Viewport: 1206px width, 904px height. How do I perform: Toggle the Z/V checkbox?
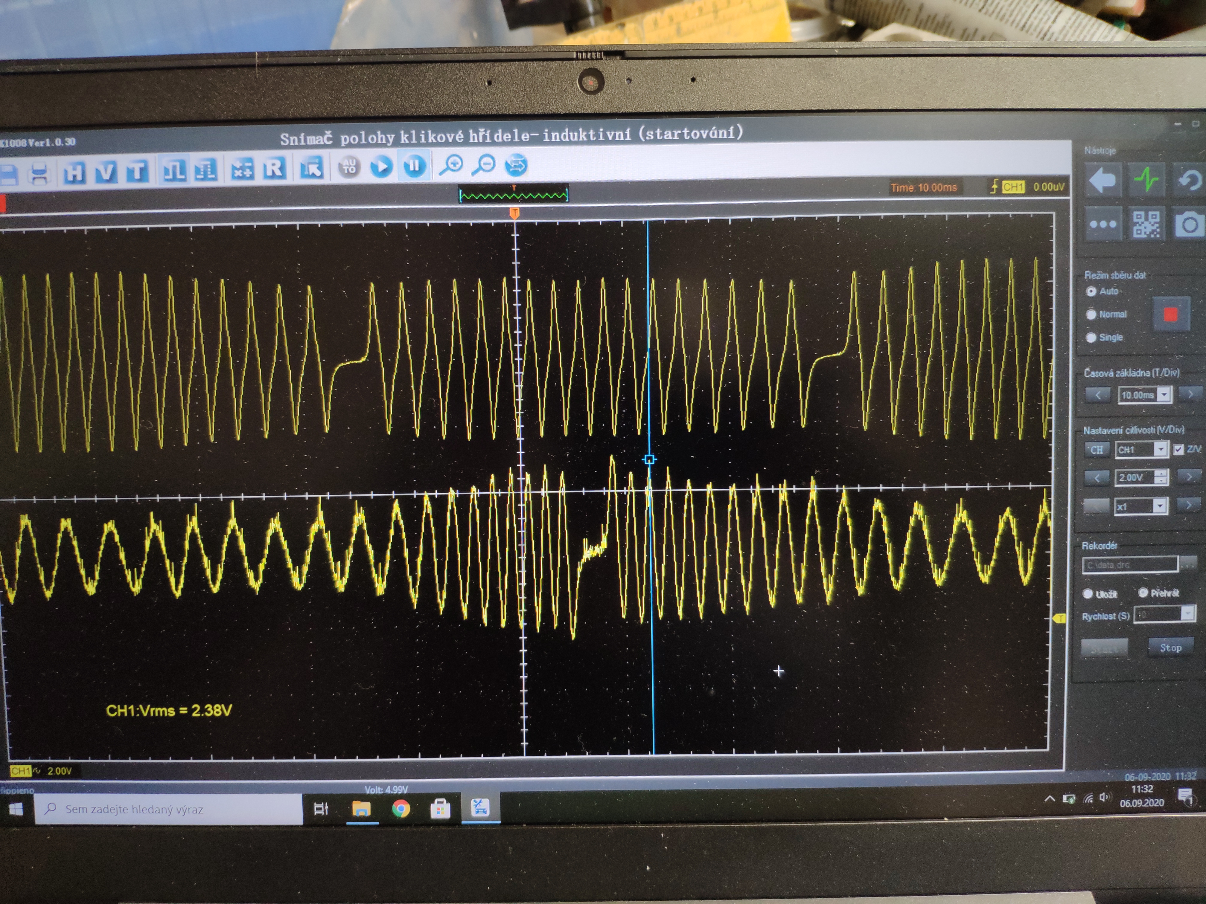click(1178, 450)
